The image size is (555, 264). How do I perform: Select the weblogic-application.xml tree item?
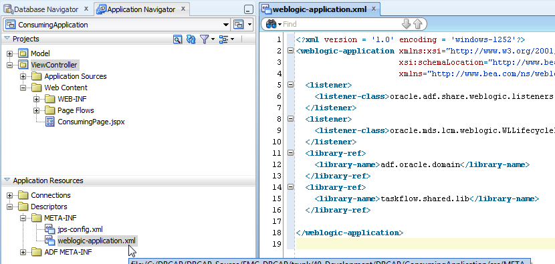coord(97,241)
